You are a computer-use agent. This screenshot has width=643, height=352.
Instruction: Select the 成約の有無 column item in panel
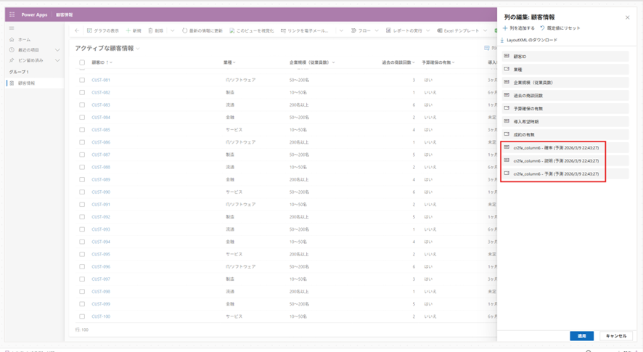coord(566,134)
